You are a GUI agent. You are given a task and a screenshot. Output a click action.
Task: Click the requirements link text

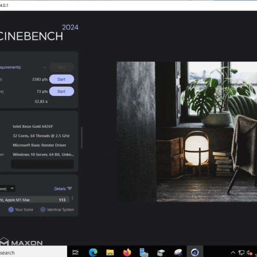click(11, 67)
